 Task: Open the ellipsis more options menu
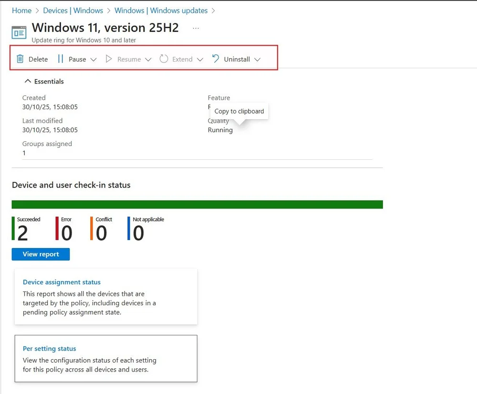click(x=196, y=28)
